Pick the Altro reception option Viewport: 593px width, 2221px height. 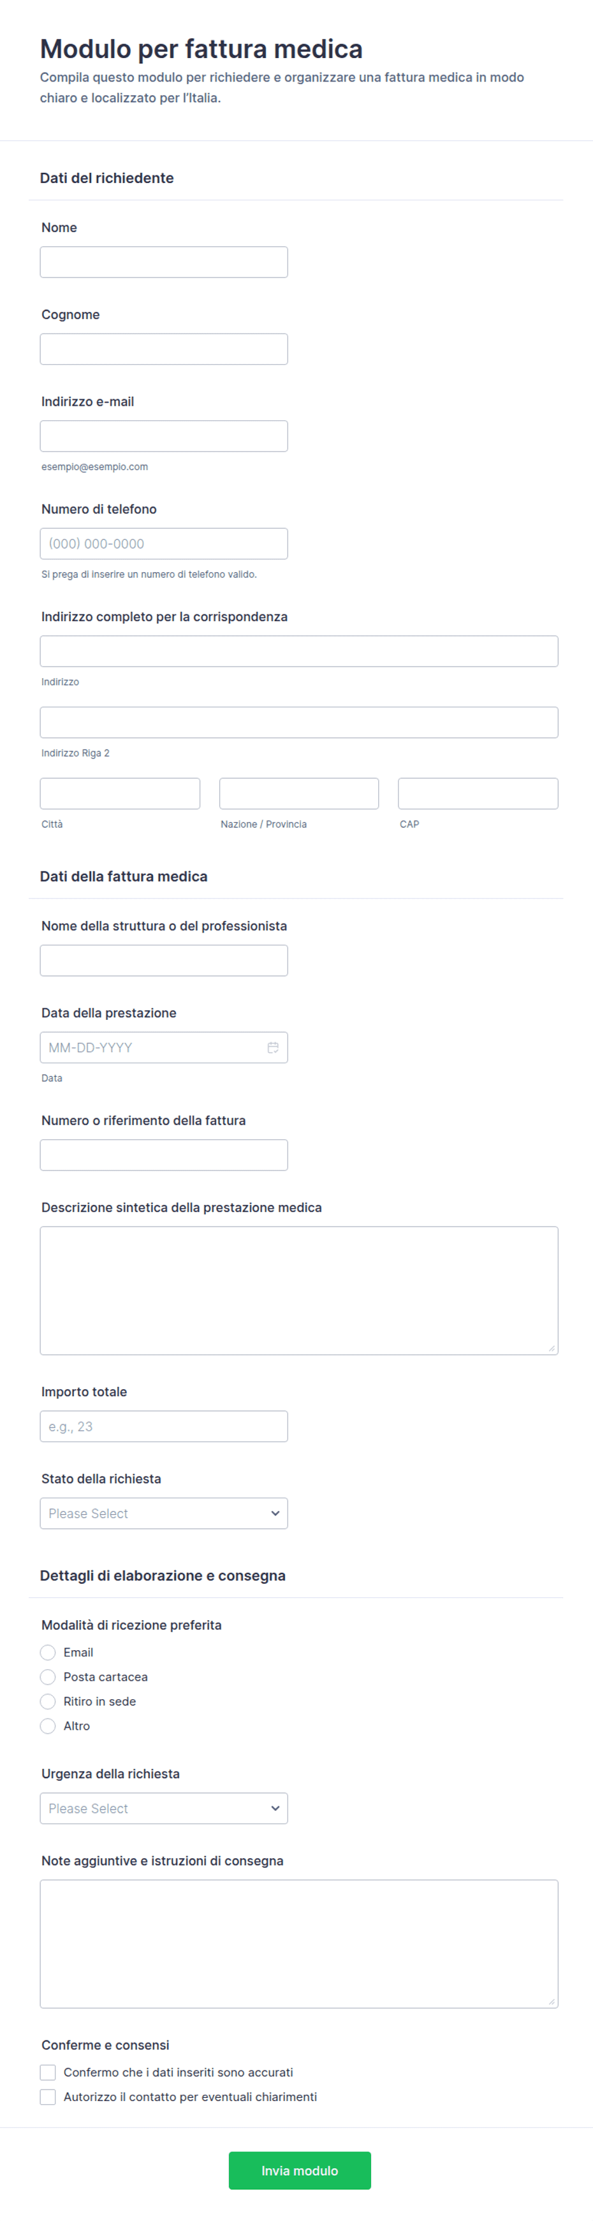[x=48, y=1726]
